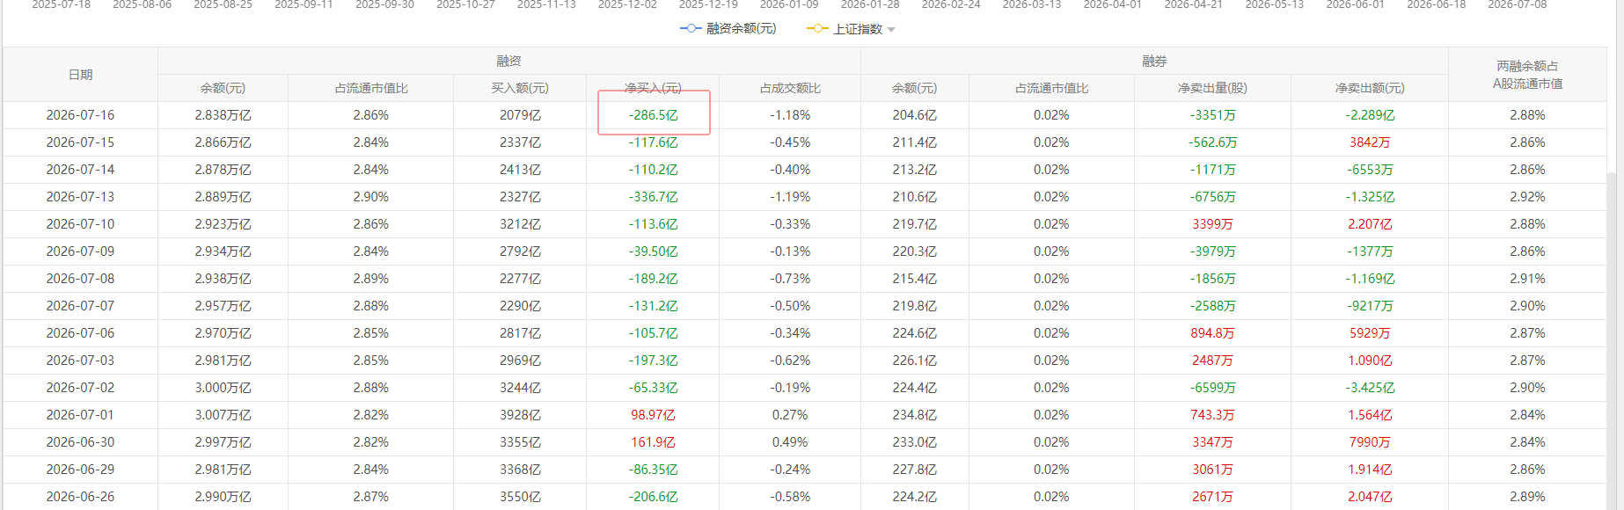Click net sell amount 2.047亿
Viewport: 1624px width, 510px height.
coord(1370,497)
